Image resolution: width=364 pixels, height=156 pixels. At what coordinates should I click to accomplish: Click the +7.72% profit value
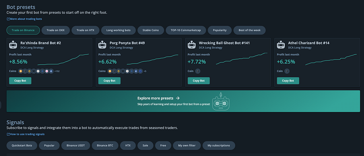[197, 62]
